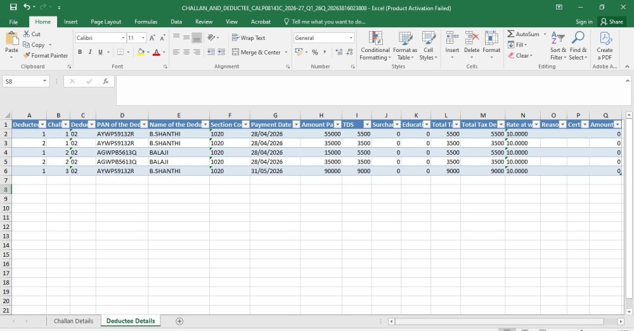634x331 pixels.
Task: Switch to the Formulas tab
Action: tap(146, 22)
